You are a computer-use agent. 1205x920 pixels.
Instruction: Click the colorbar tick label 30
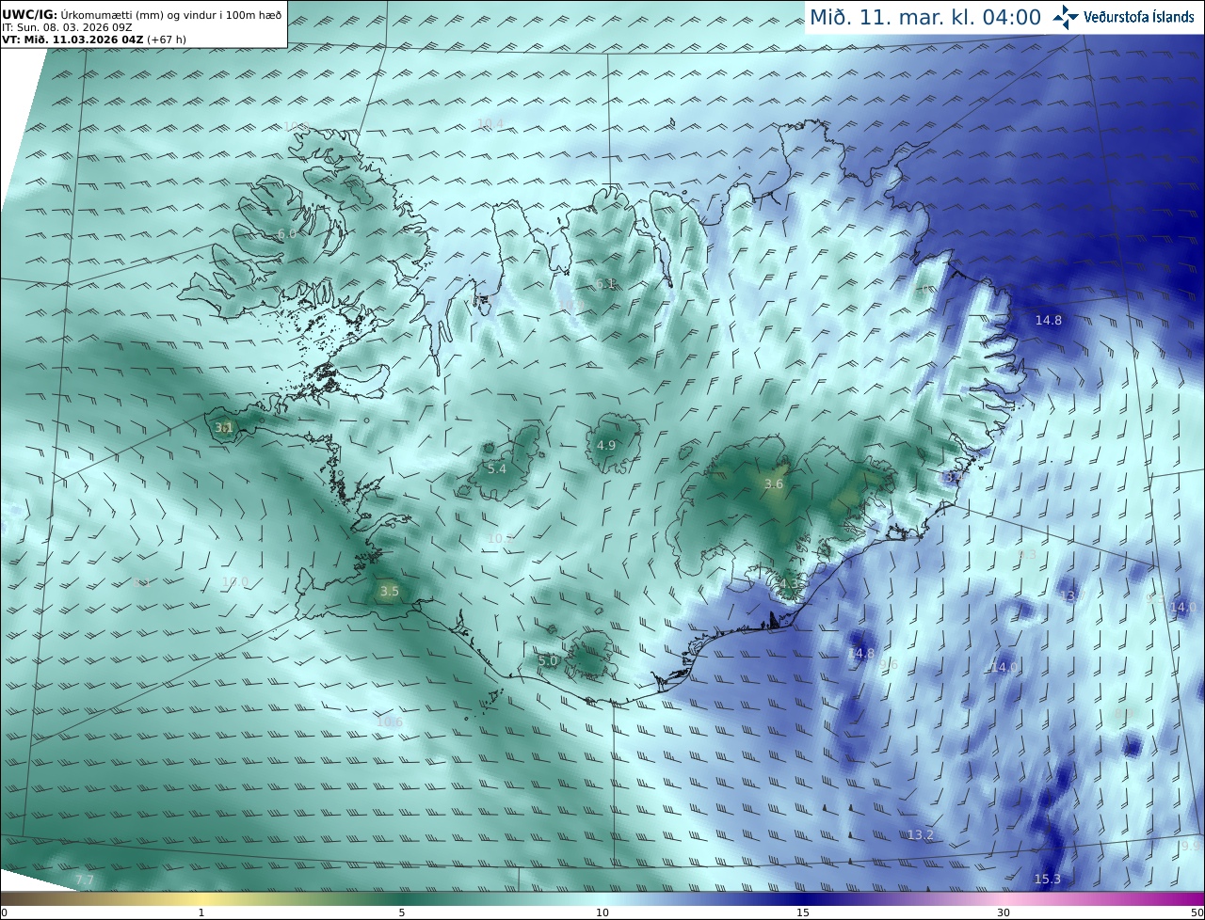1004,912
